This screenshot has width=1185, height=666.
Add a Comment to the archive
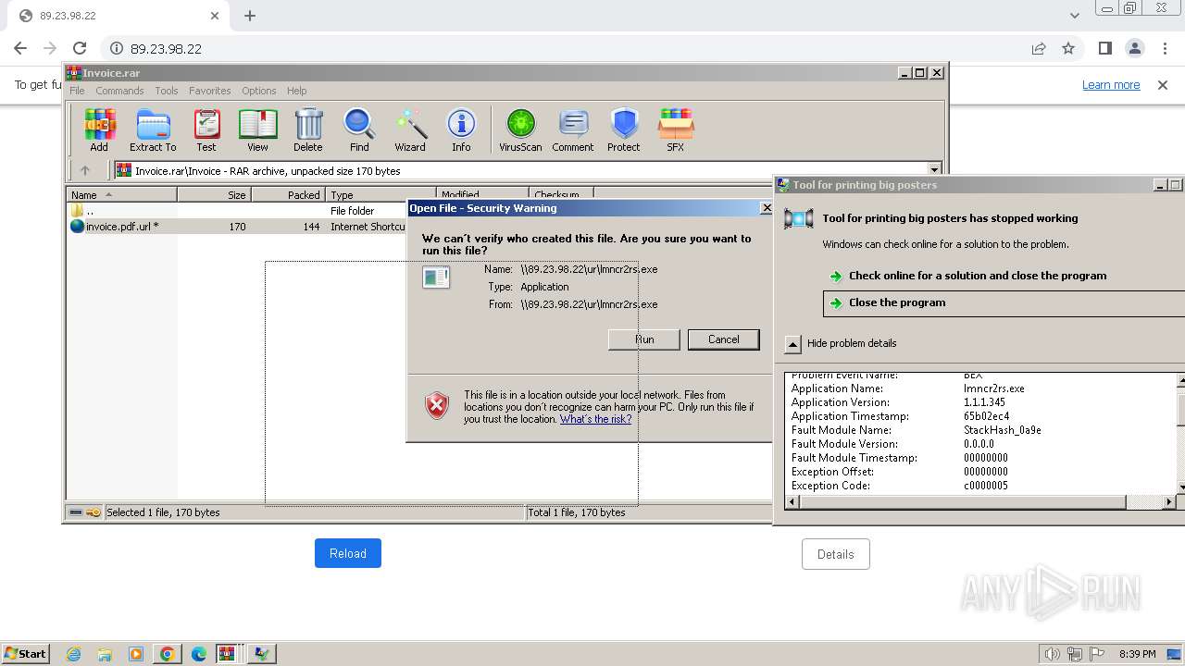(x=573, y=129)
